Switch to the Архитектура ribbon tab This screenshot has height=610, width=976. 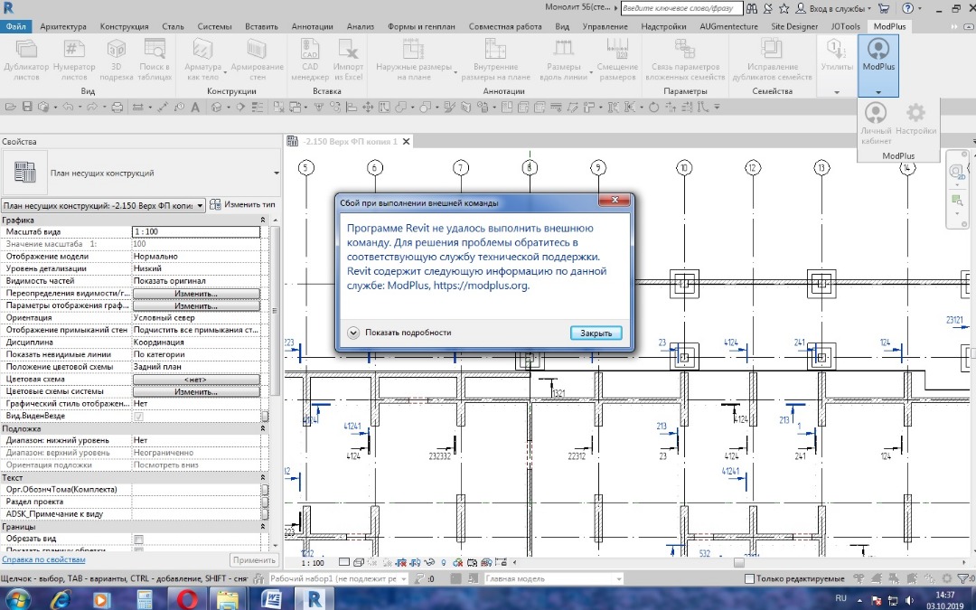pyautogui.click(x=63, y=27)
